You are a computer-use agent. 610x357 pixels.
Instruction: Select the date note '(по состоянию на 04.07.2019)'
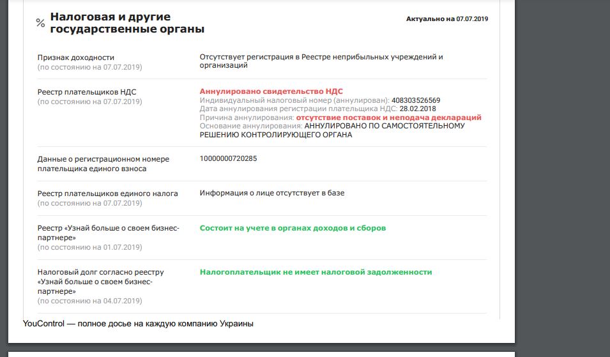90,301
